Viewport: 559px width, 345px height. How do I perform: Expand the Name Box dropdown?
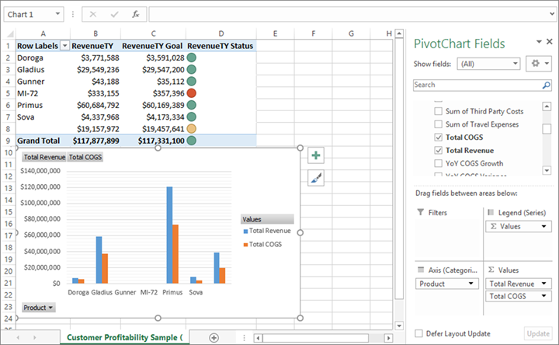point(58,14)
